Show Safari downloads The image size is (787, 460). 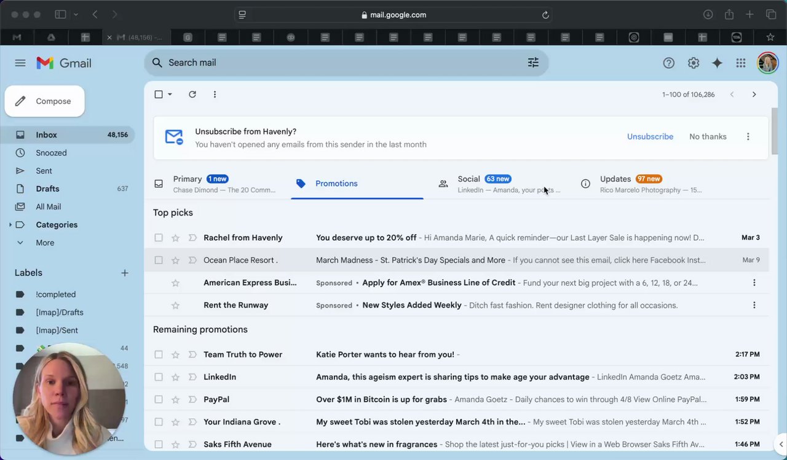click(x=708, y=15)
